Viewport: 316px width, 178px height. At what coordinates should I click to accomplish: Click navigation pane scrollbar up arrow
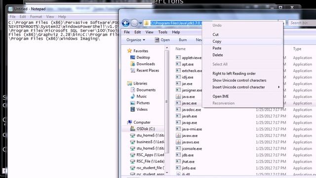167,48
